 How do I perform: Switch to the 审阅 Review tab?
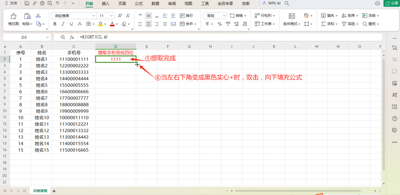(x=172, y=3)
